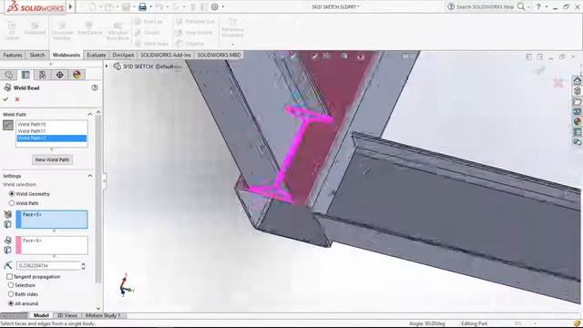Click the magnifier search icon in help search box
Screen dimensions: 583x328
[521, 6]
